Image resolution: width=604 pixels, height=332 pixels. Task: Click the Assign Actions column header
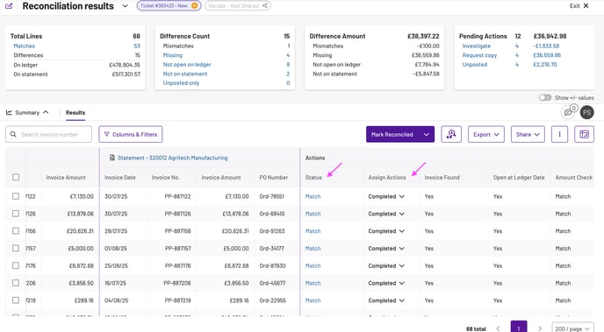coord(387,178)
